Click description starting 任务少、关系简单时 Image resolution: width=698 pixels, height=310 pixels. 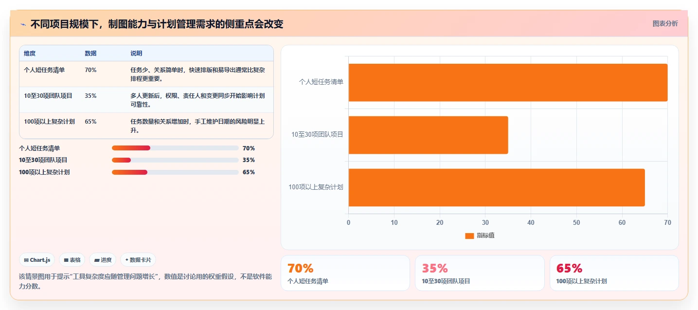[x=198, y=74]
